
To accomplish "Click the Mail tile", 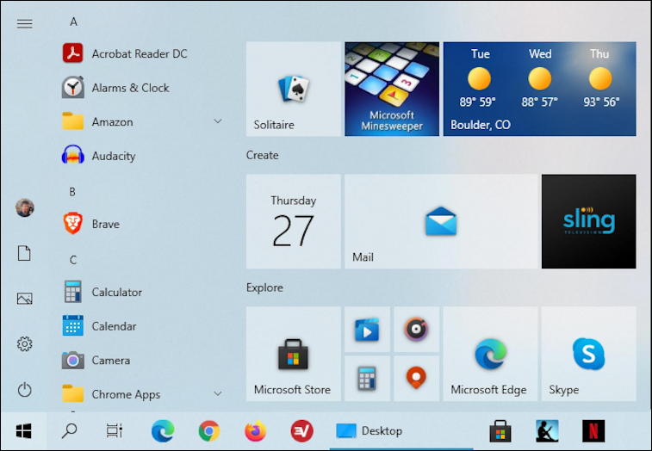I will (x=441, y=221).
